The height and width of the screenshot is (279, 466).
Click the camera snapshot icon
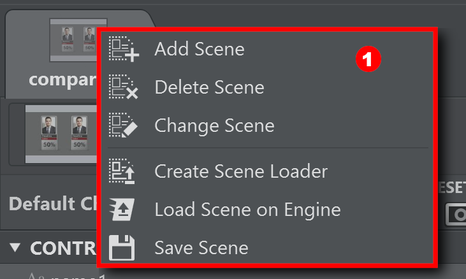click(457, 215)
